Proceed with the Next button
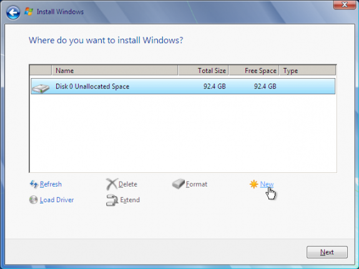Screen dimensions: 359x269 pos(327,252)
